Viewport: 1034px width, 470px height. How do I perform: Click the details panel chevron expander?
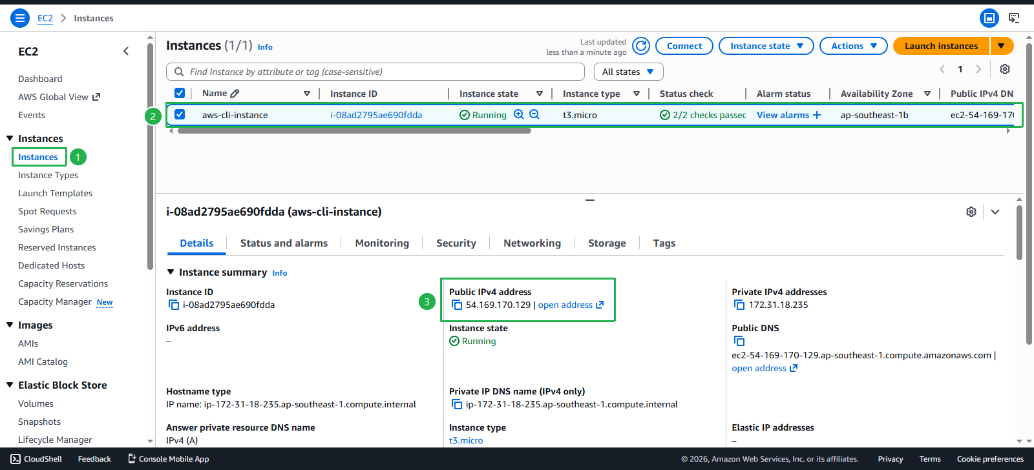tap(995, 212)
